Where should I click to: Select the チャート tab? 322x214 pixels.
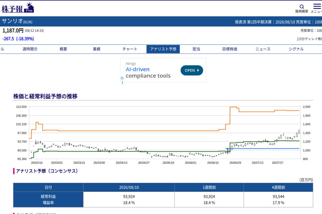pyautogui.click(x=130, y=49)
